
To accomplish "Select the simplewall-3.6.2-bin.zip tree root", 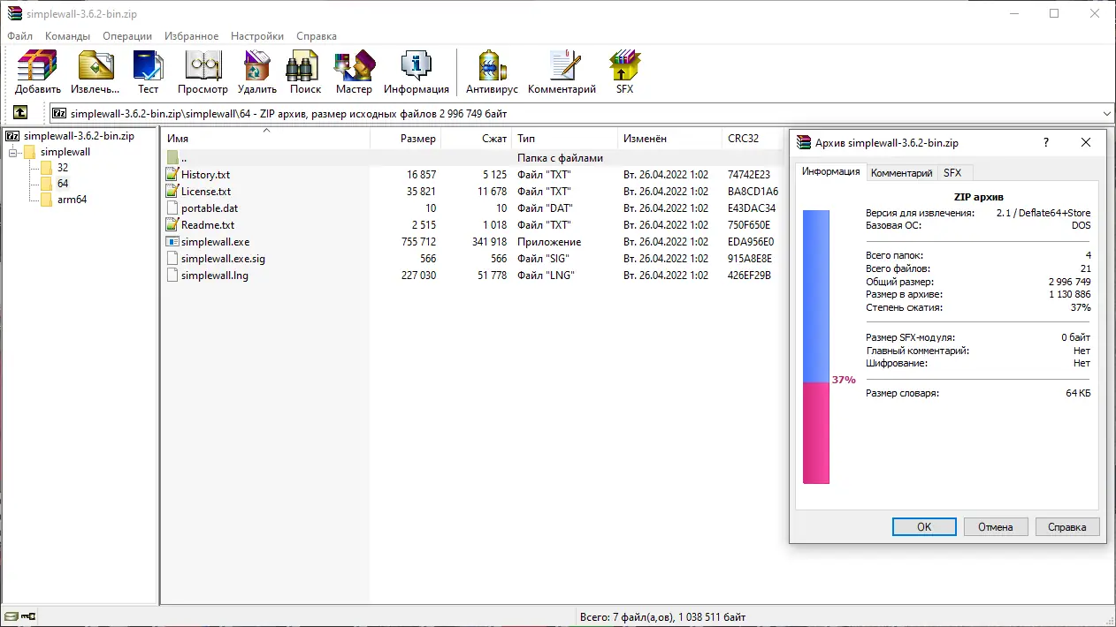I will [79, 136].
